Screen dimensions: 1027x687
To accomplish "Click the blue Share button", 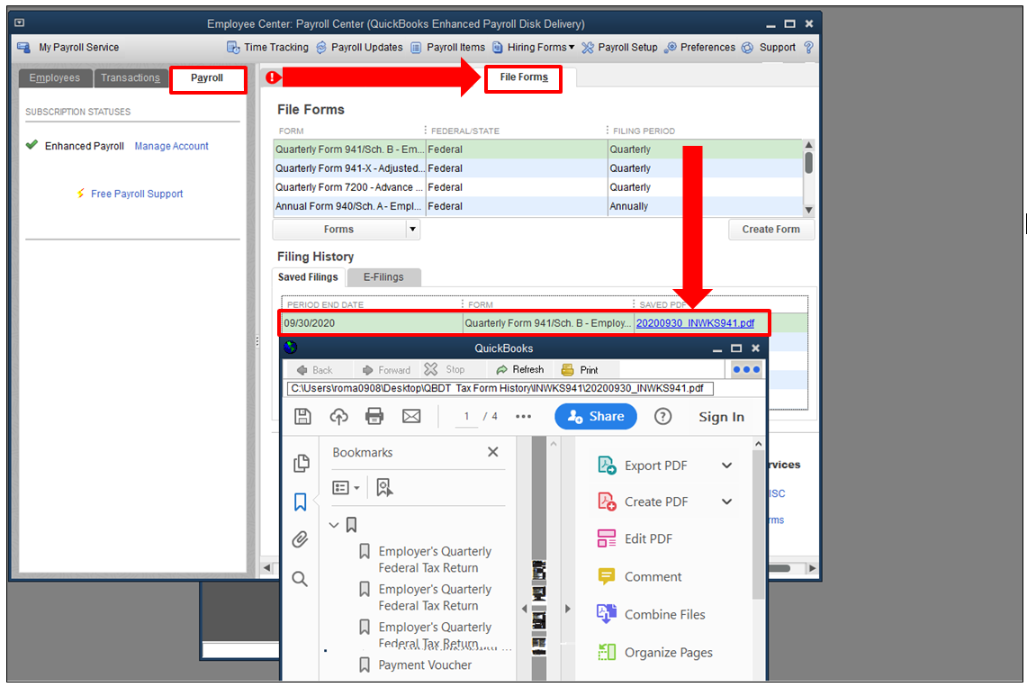I will point(595,417).
